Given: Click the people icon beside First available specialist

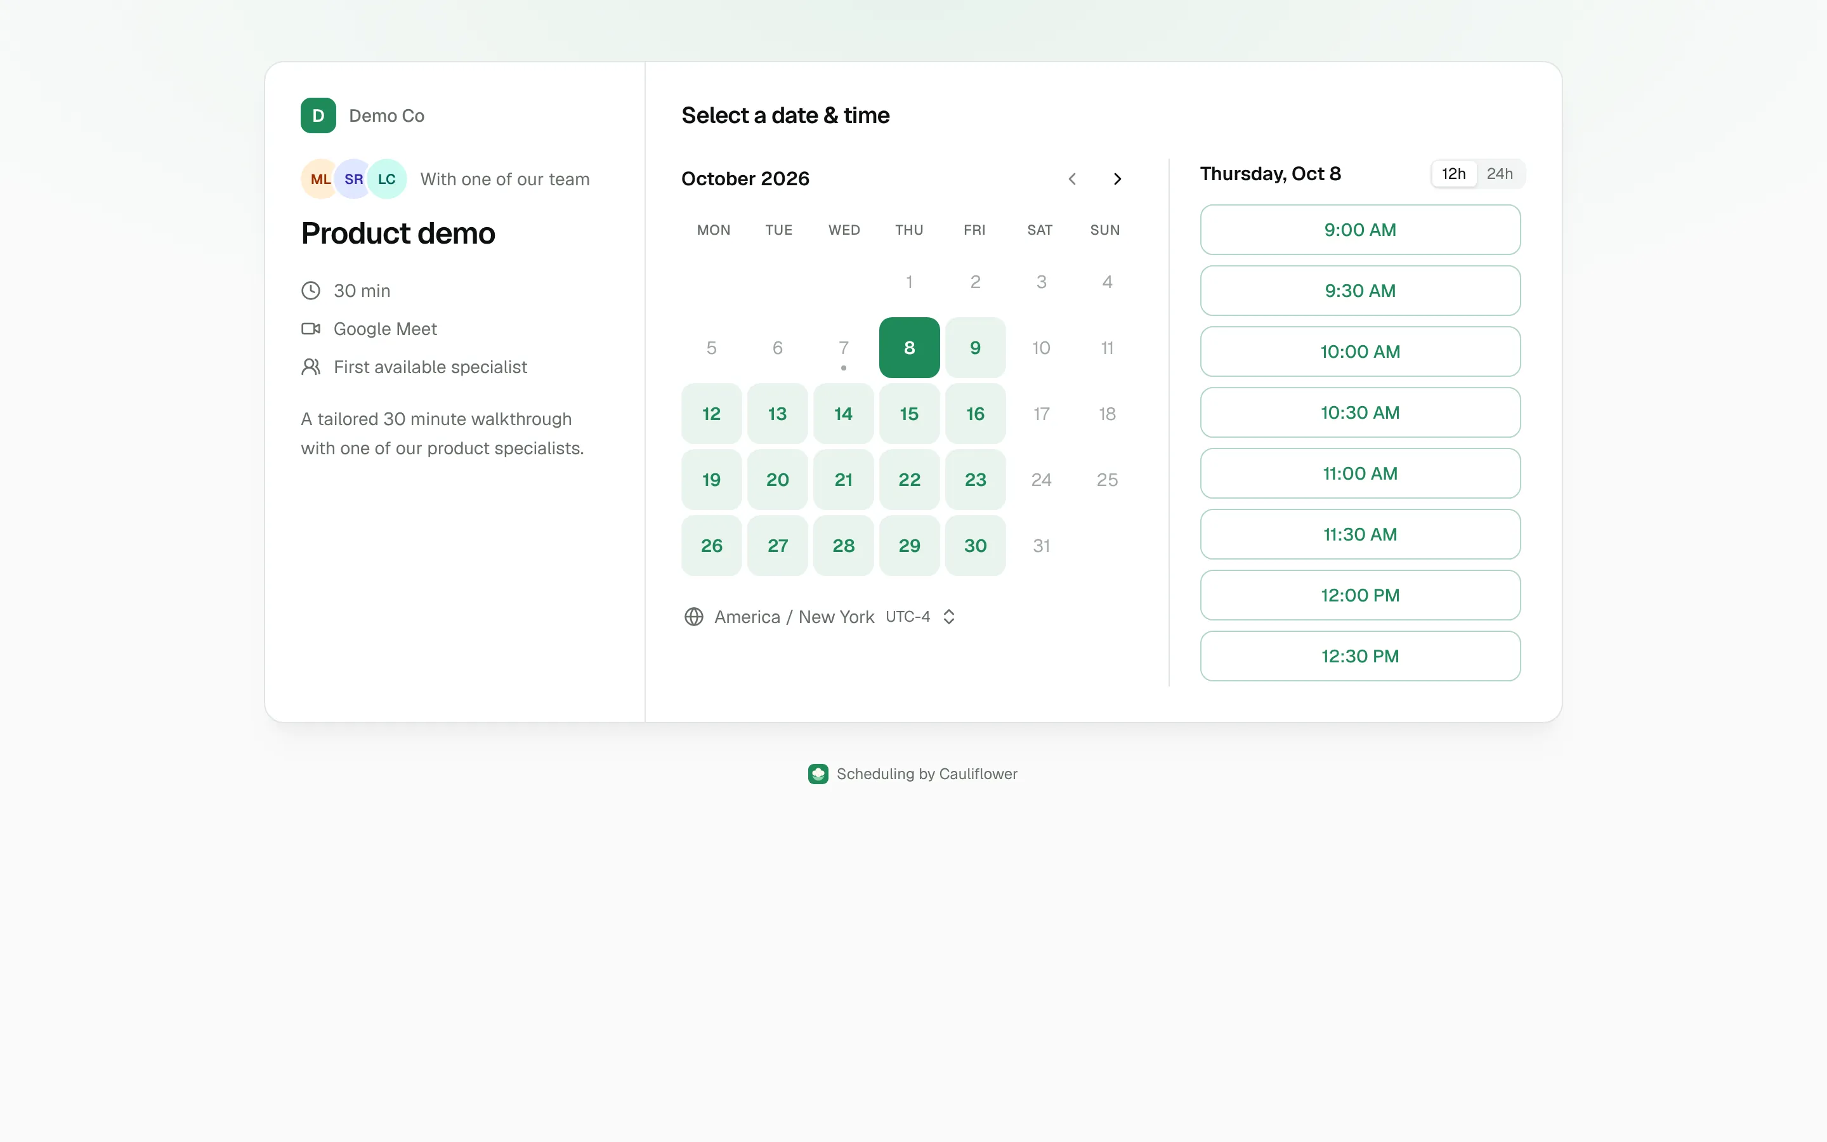Looking at the screenshot, I should [310, 367].
